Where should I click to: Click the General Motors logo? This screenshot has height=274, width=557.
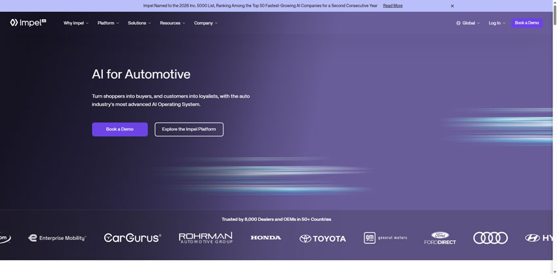[385, 238]
